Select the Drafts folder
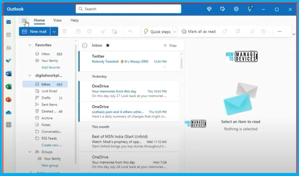The width and height of the screenshot is (299, 176). (45, 98)
